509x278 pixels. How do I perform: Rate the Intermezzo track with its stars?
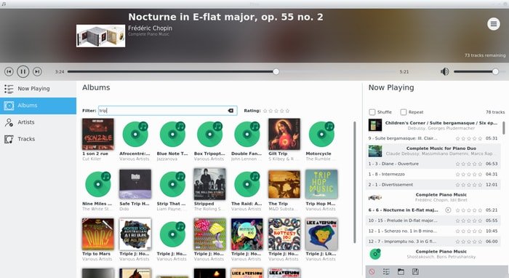click(x=469, y=175)
